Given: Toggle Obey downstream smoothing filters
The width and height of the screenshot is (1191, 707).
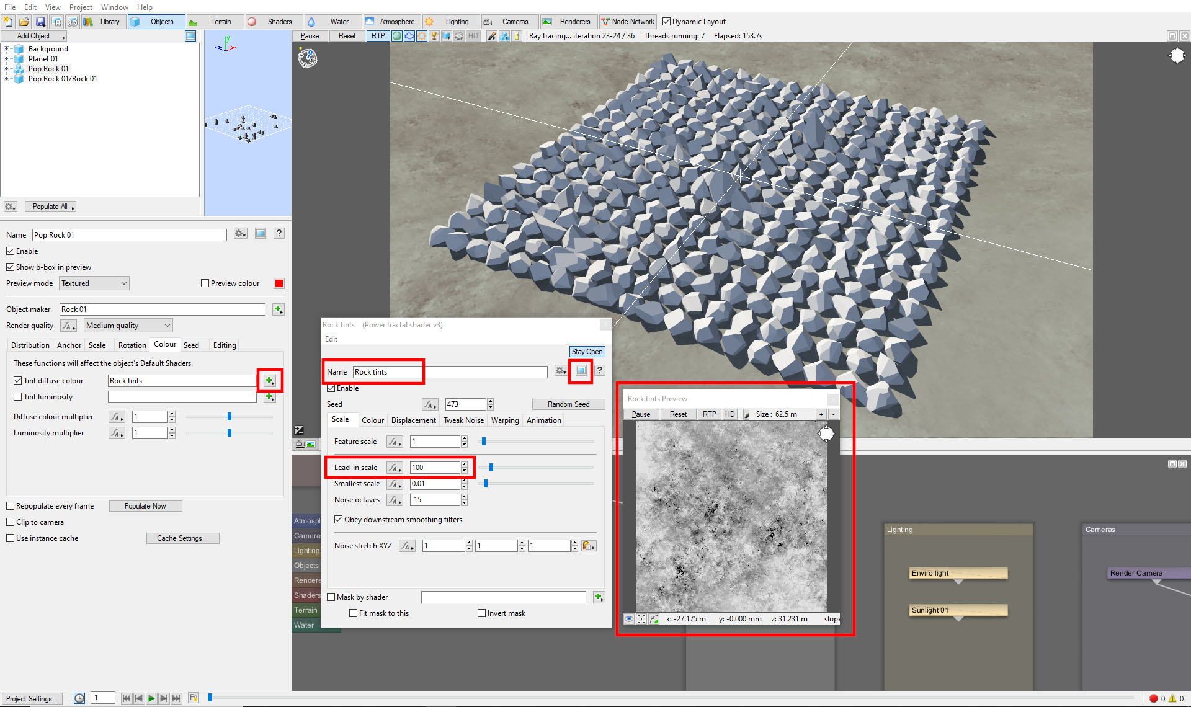Looking at the screenshot, I should pyautogui.click(x=339, y=520).
